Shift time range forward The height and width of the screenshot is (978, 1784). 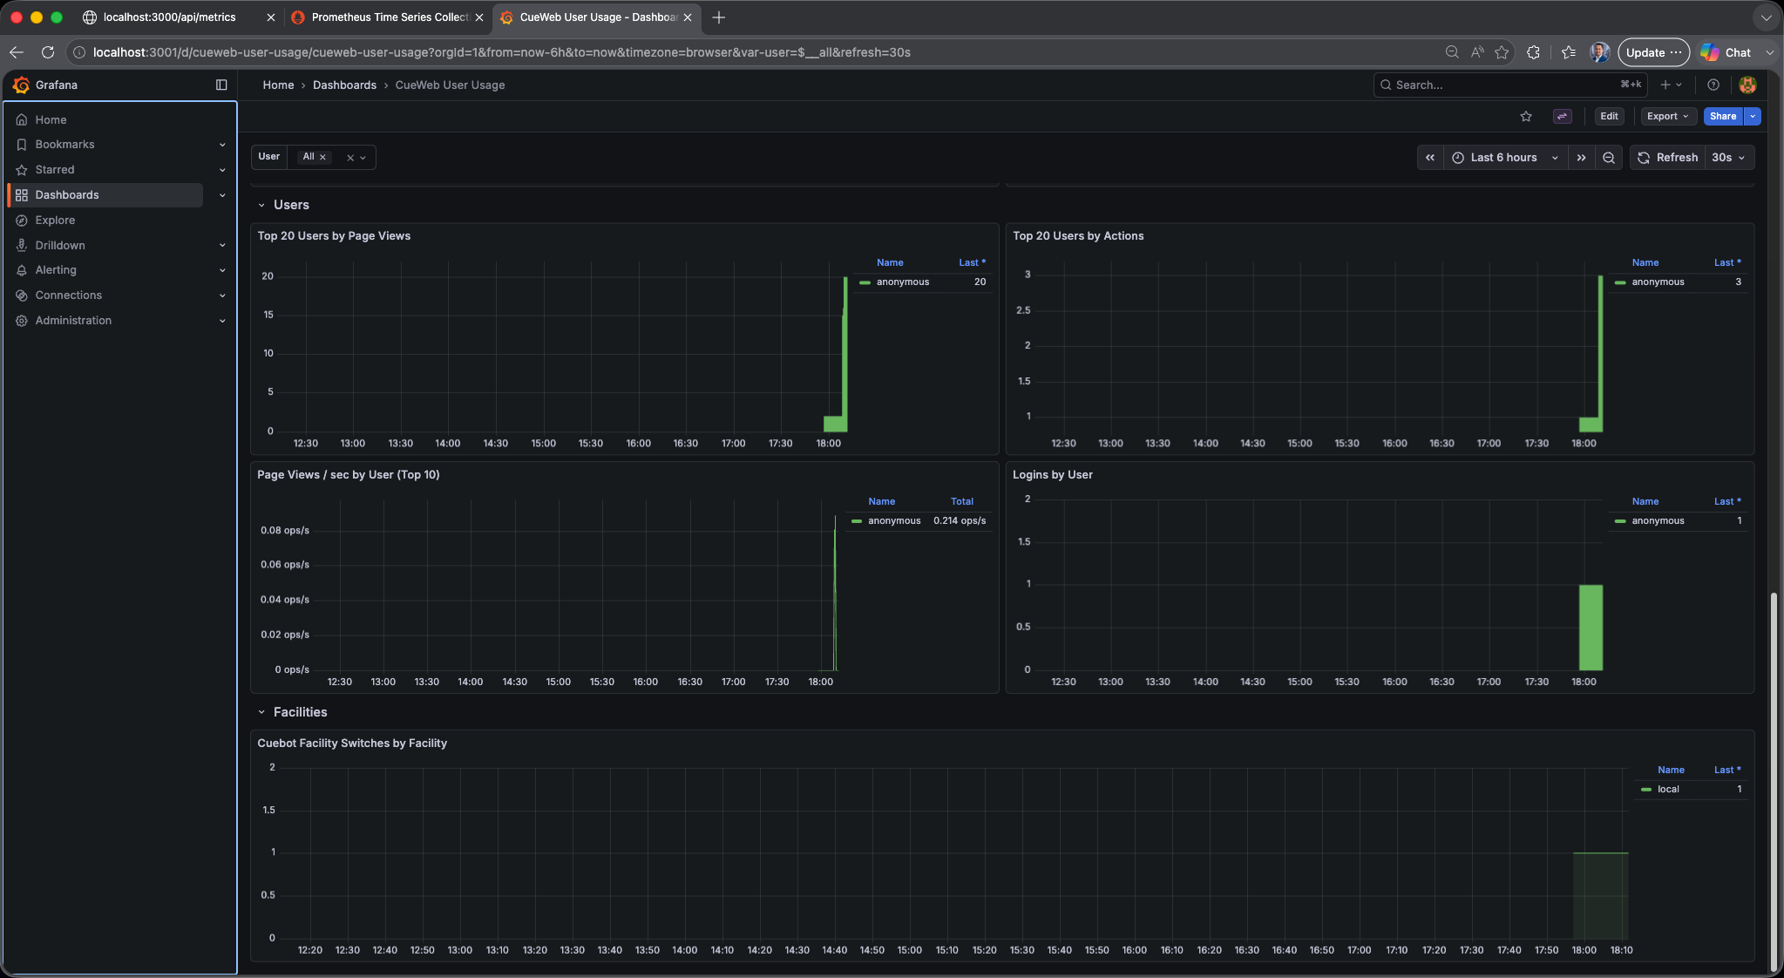click(x=1581, y=158)
